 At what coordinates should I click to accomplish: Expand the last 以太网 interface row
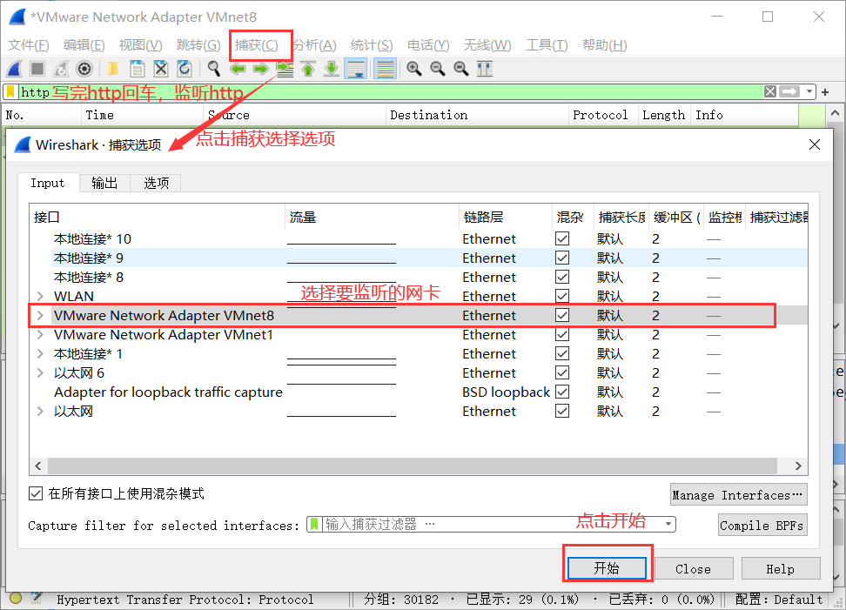[40, 411]
